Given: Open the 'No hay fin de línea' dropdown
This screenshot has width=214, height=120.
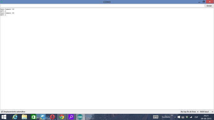Looking at the screenshot, I should 189,112.
